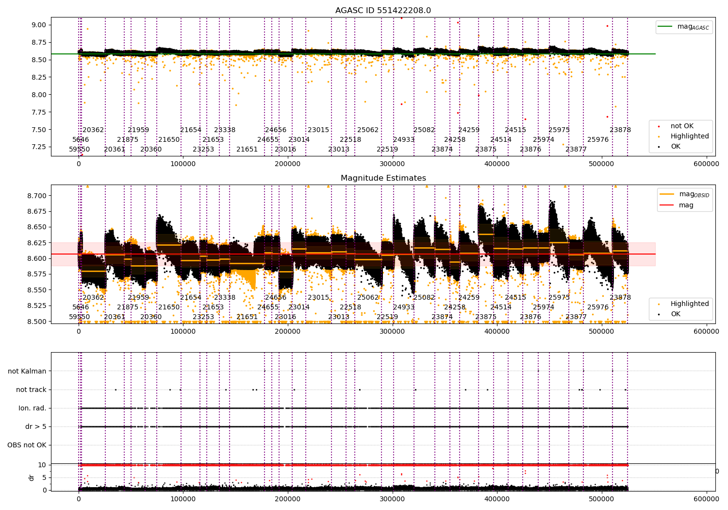Click obsid label 24933 in top plot
The width and height of the screenshot is (728, 510).
tap(404, 139)
